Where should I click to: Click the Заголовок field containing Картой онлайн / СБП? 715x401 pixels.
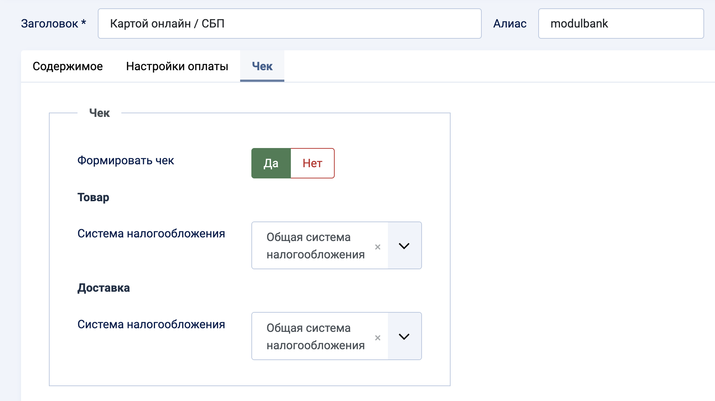coord(290,24)
